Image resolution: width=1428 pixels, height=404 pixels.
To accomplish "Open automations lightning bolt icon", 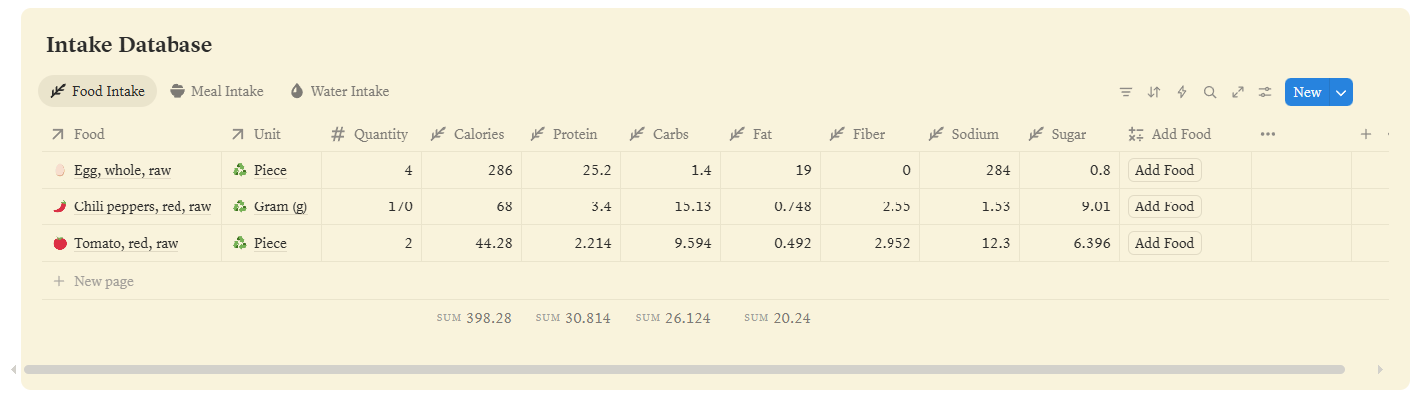I will coord(1182,92).
